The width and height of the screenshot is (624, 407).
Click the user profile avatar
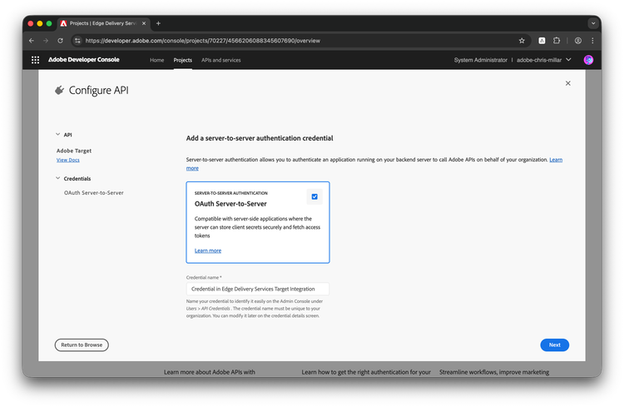[x=588, y=60]
